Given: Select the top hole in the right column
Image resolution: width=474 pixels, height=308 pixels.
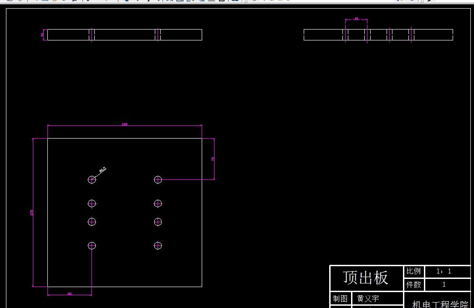Looking at the screenshot, I should click(x=158, y=180).
